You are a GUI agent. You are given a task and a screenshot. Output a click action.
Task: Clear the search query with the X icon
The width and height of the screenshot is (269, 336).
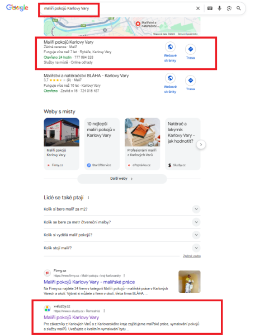tap(198, 8)
